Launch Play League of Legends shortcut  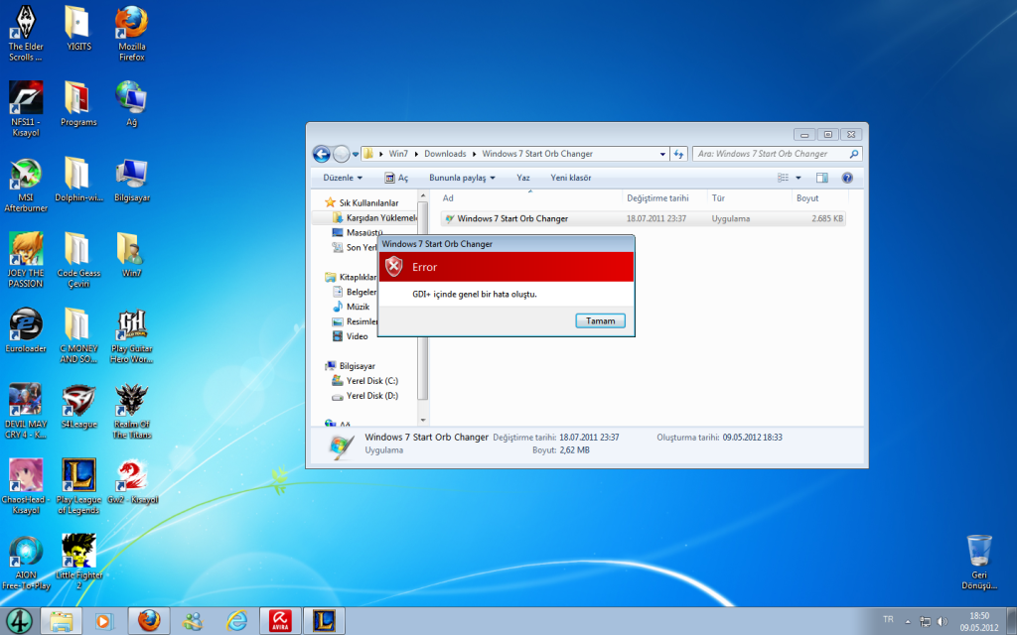[78, 486]
